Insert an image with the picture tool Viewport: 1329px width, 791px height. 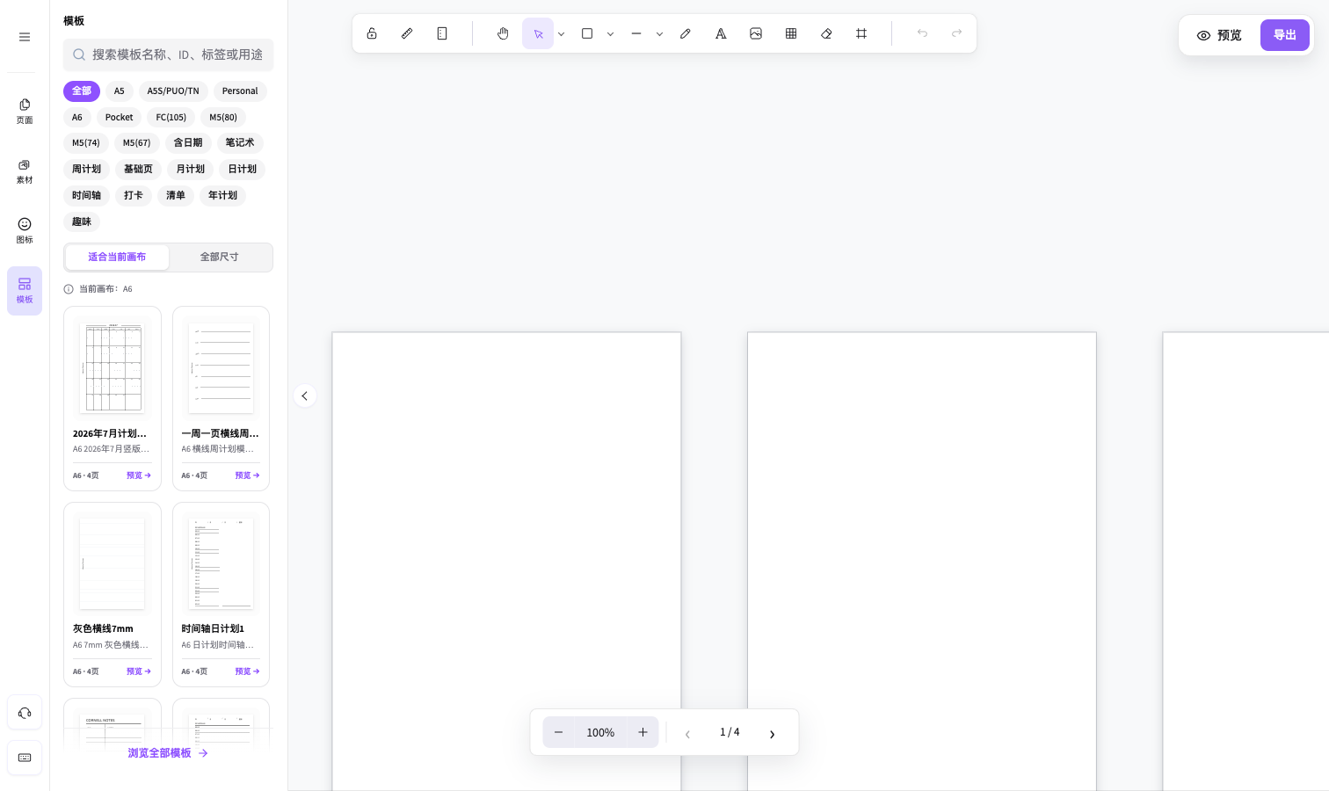(756, 33)
